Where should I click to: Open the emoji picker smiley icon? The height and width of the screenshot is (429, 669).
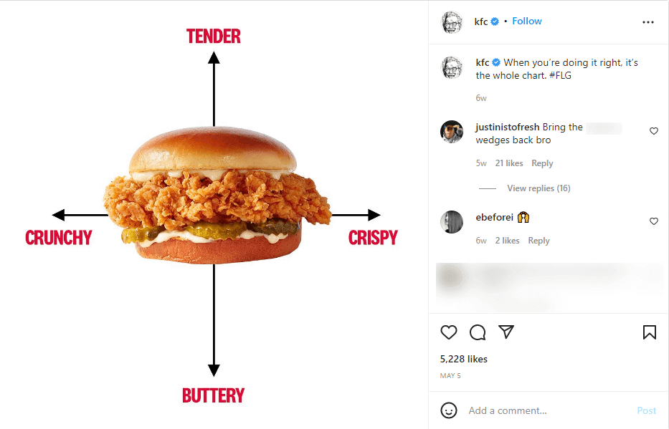click(x=448, y=410)
